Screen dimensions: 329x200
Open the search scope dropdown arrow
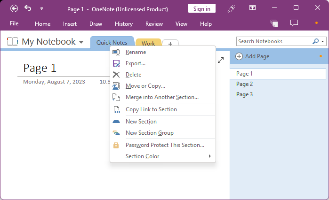click(x=323, y=41)
